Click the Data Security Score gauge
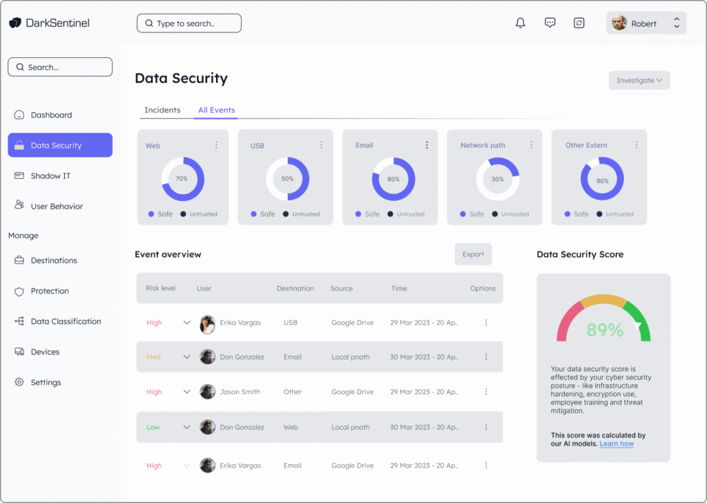The width and height of the screenshot is (707, 503). [x=603, y=321]
